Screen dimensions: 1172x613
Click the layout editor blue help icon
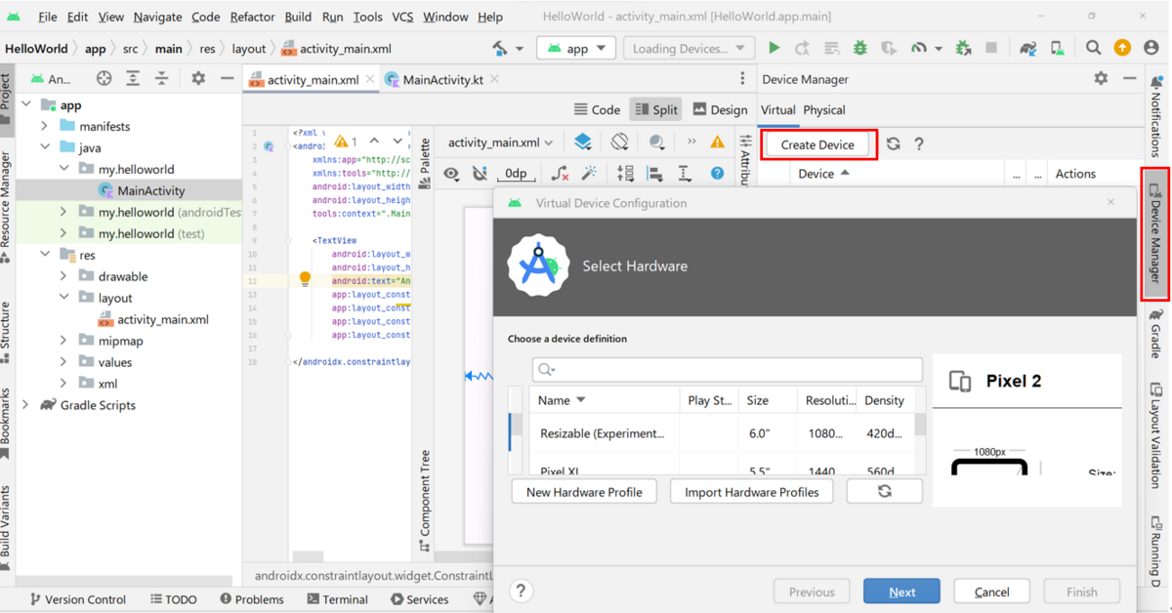coord(717,174)
